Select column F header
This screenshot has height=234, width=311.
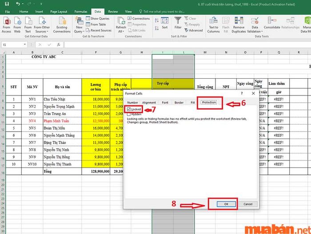96,52
